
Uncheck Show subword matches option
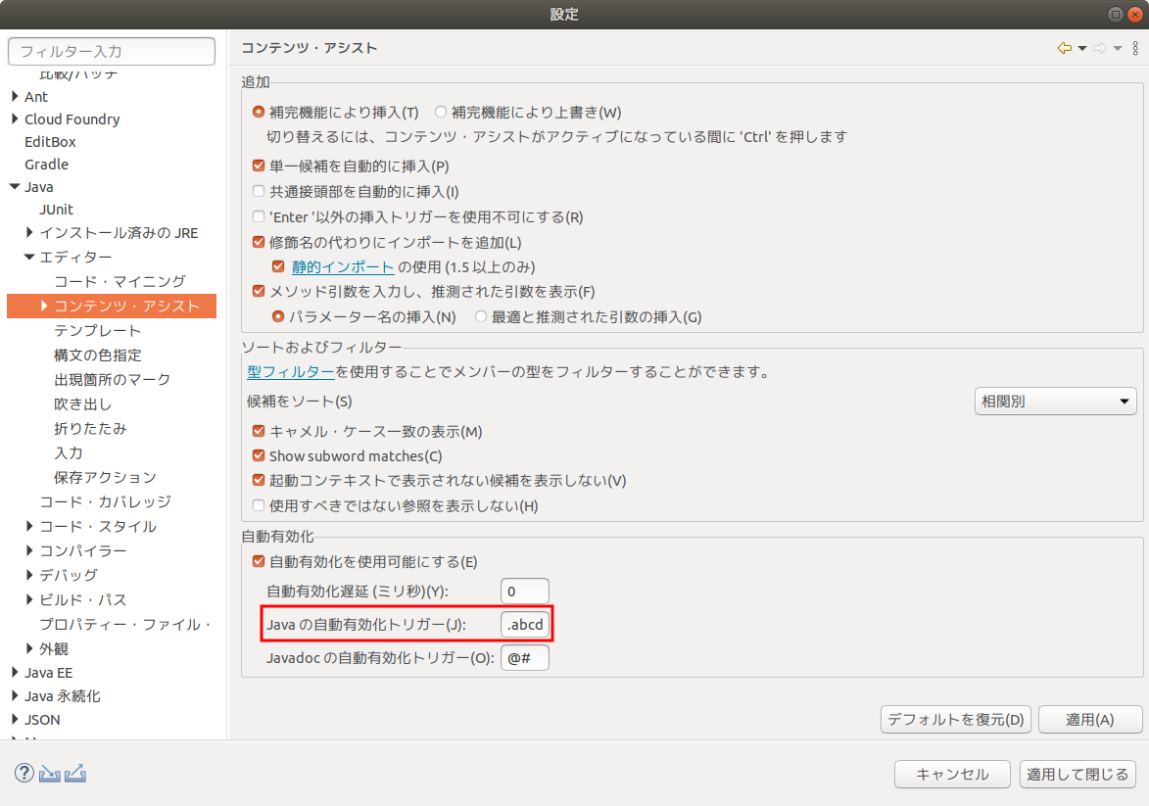point(259,456)
